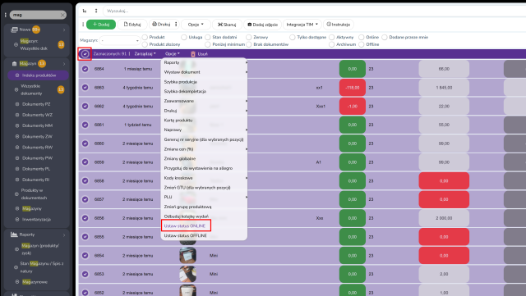The width and height of the screenshot is (526, 296).
Task: Click the 2 000,00 value in row 6856
Action: pos(444,218)
